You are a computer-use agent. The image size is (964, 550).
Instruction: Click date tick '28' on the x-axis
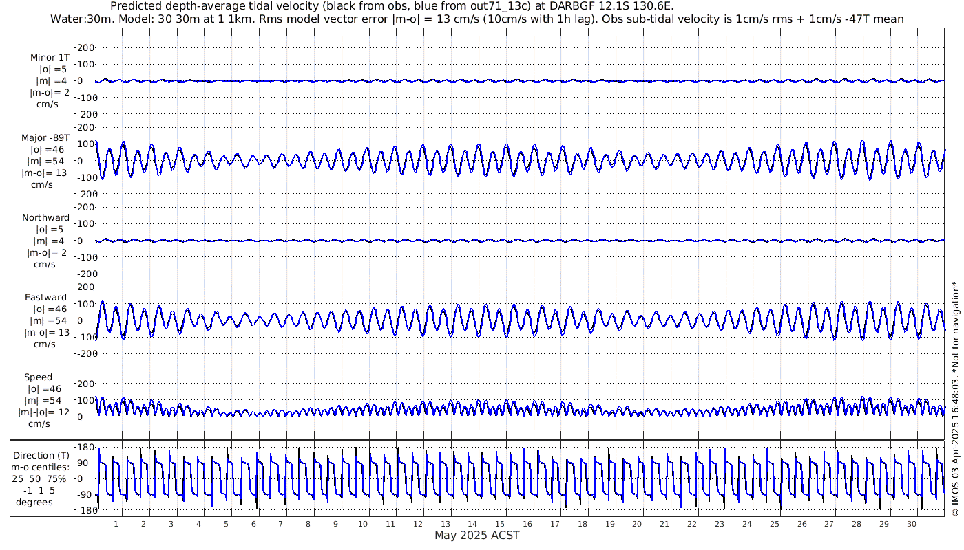pos(857,524)
